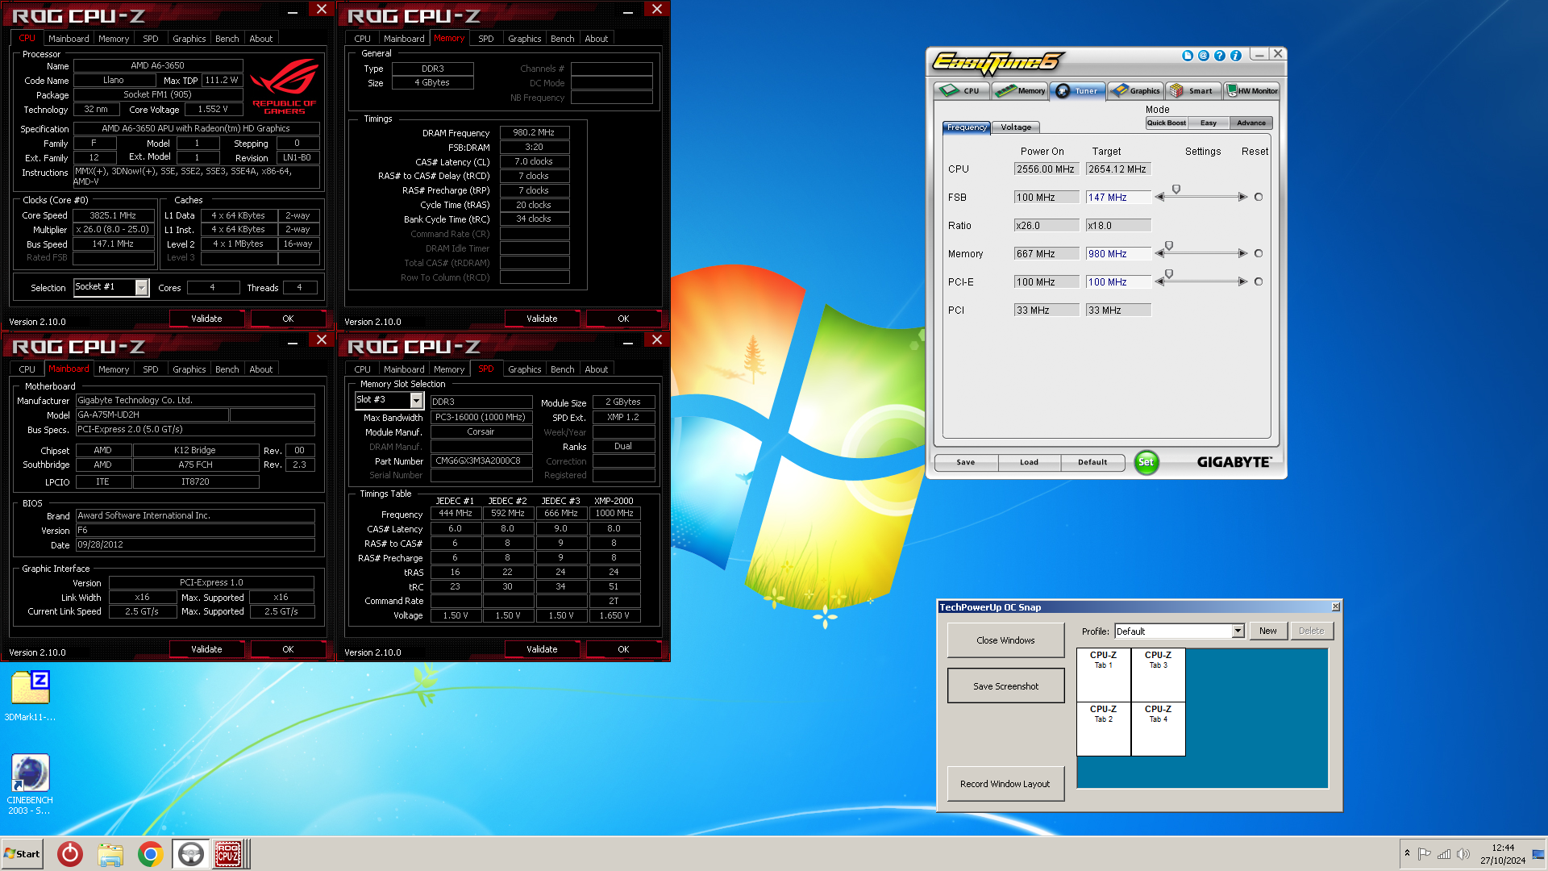Image resolution: width=1548 pixels, height=871 pixels.
Task: Switch to the Voltage sub-tab in EasyTune6
Action: (1016, 127)
